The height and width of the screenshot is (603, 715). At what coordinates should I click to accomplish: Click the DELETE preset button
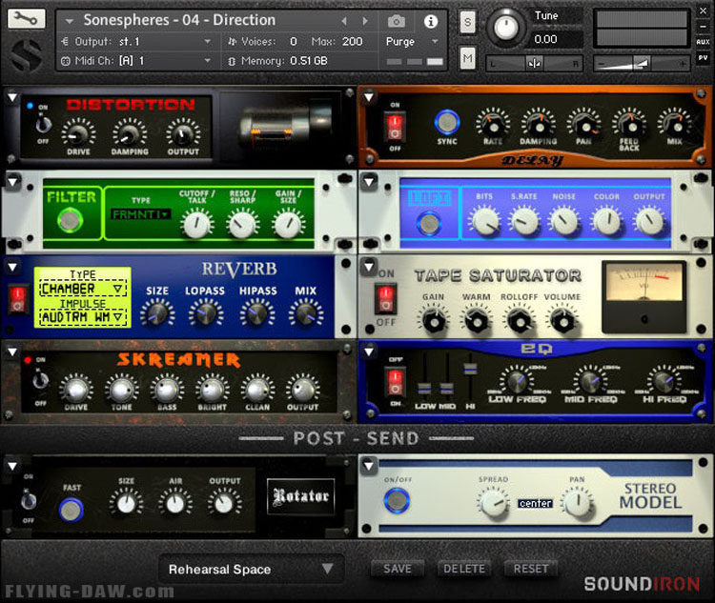coord(464,569)
